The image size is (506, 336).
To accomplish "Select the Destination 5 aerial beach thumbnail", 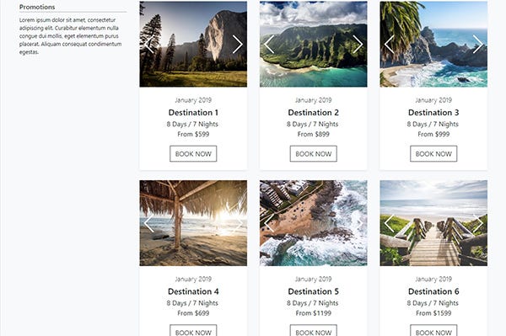I will pyautogui.click(x=314, y=223).
